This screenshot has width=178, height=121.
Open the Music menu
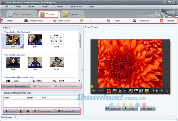tap(44, 6)
